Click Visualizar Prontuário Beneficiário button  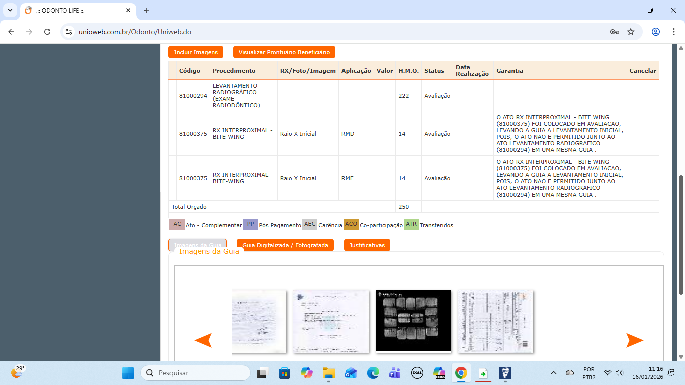[x=284, y=52]
